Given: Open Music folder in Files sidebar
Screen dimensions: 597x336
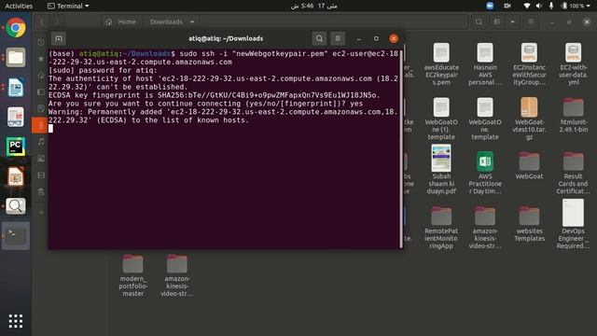Looking at the screenshot, I should (x=41, y=142).
